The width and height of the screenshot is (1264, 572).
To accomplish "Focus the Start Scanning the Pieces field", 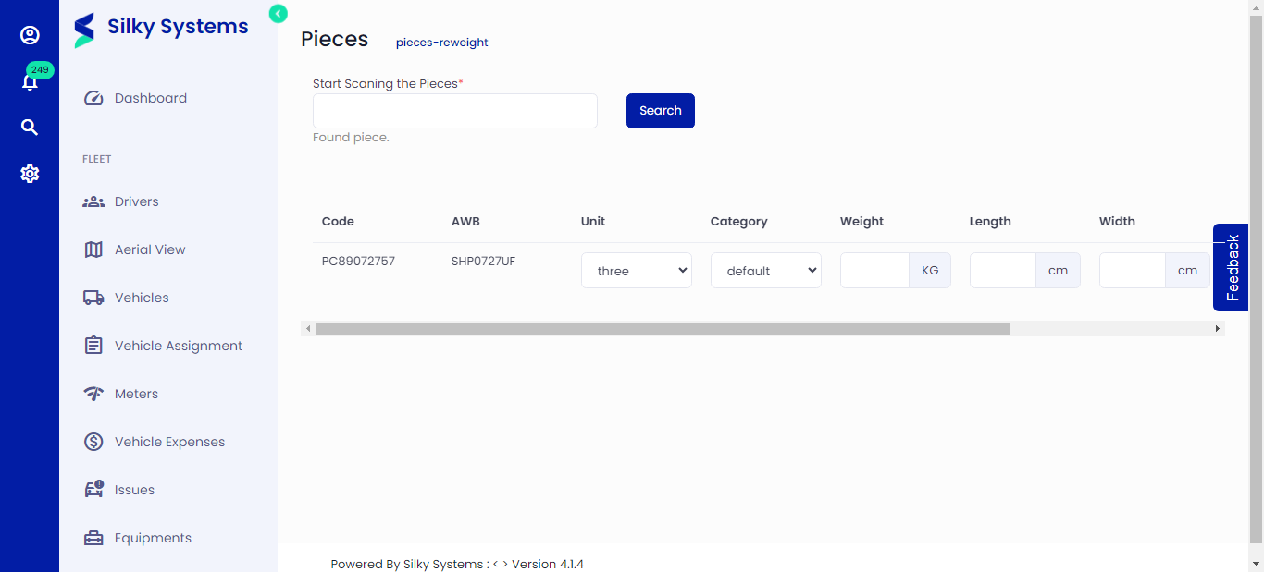I will (454, 111).
